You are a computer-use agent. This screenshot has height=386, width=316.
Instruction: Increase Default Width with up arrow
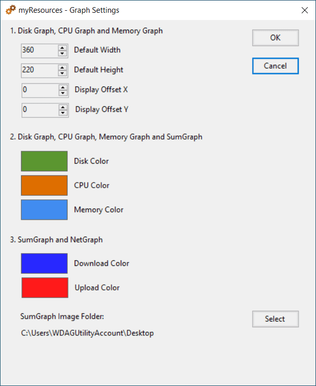click(x=62, y=48)
